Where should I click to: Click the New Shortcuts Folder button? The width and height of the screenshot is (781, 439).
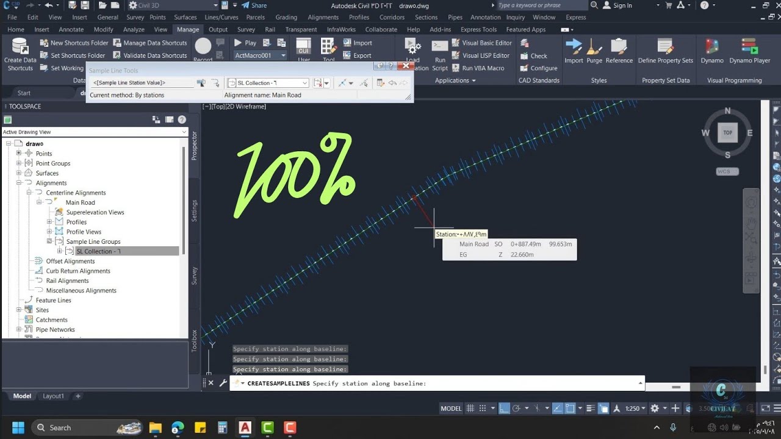74,43
